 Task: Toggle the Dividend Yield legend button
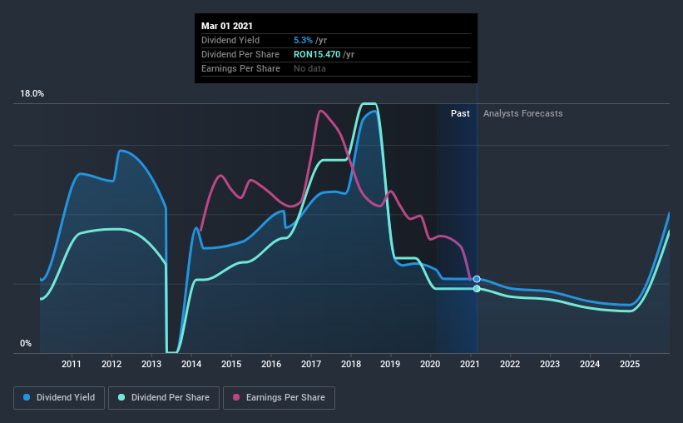point(59,398)
